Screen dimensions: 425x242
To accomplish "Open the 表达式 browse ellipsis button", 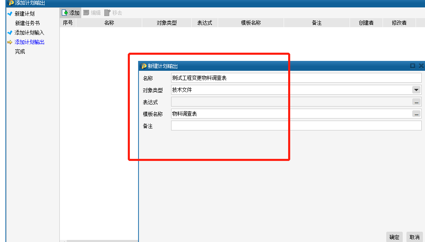I will click(x=416, y=102).
